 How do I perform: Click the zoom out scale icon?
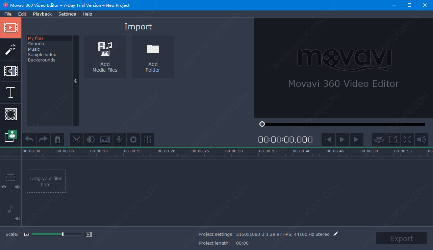coord(27,234)
